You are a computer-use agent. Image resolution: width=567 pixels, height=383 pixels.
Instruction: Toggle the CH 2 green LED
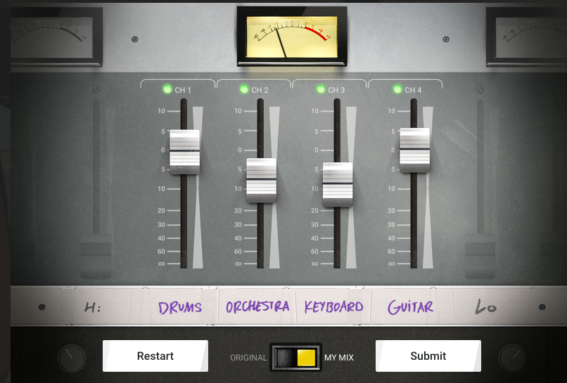(244, 89)
